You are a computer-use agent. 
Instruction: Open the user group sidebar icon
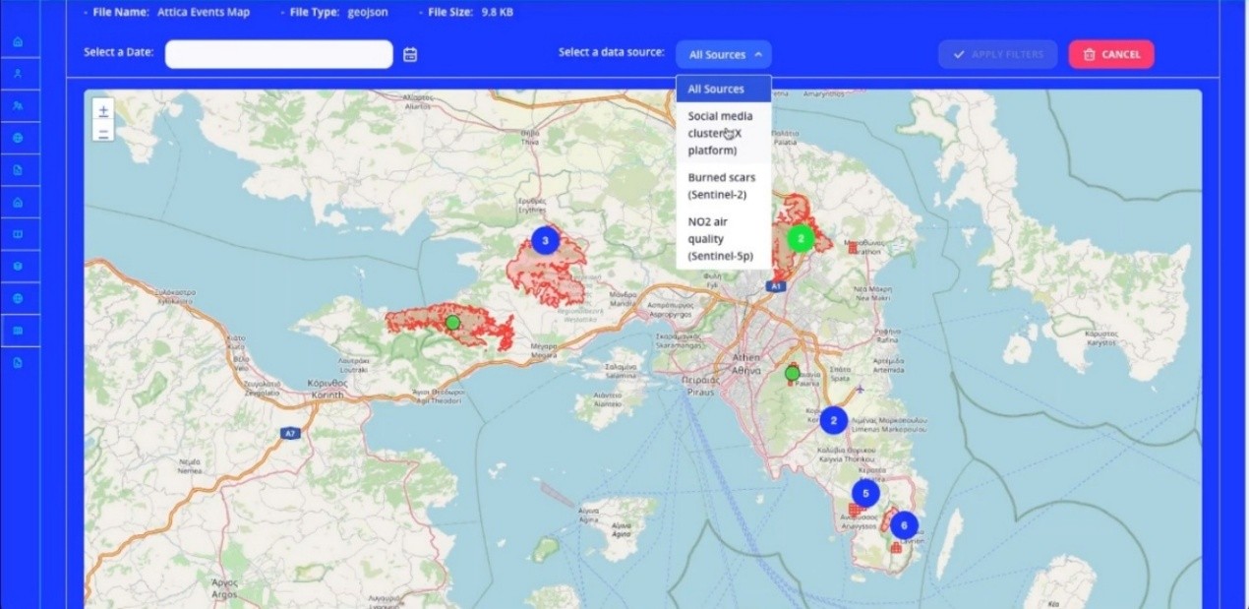(18, 105)
